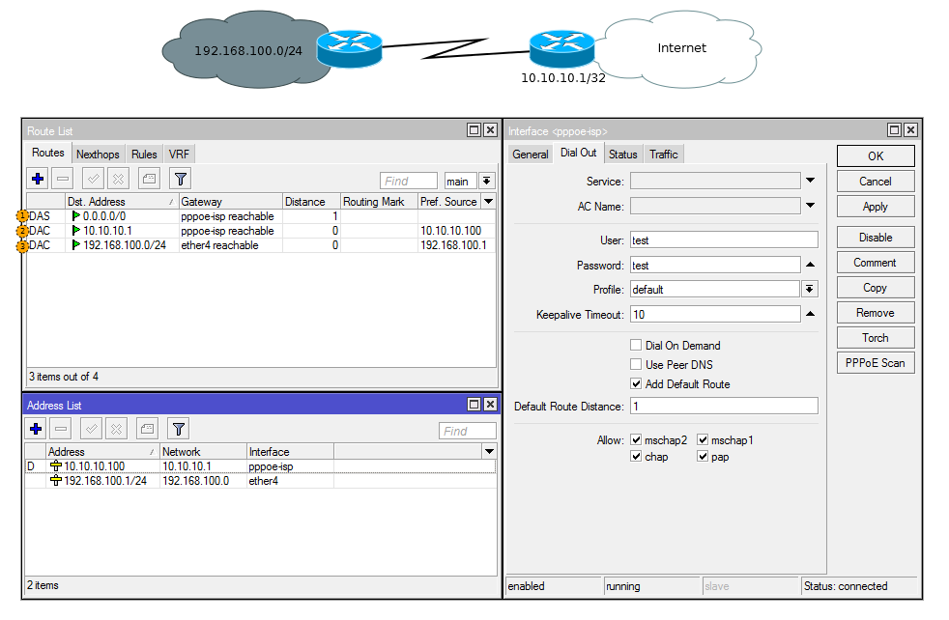
Task: Toggle the Use Peer DNS checkbox
Action: tap(636, 364)
